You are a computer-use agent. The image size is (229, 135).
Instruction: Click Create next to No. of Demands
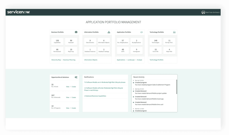pos(74,97)
